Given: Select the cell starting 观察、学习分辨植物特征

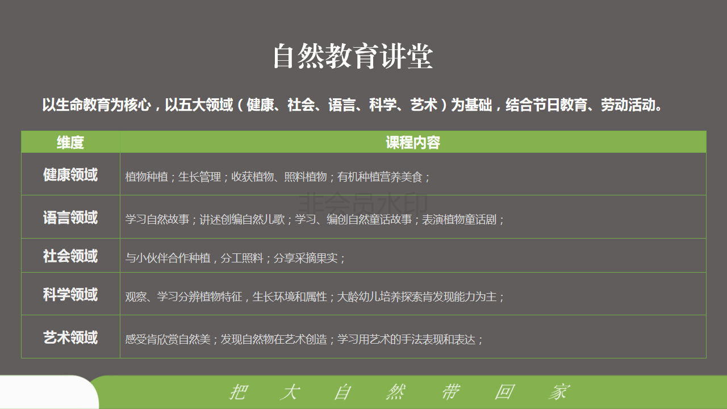Looking at the screenshot, I should click(413, 294).
